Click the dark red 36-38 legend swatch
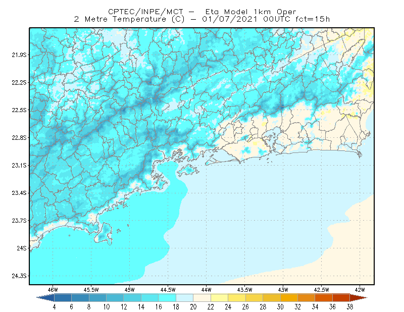 (341, 298)
